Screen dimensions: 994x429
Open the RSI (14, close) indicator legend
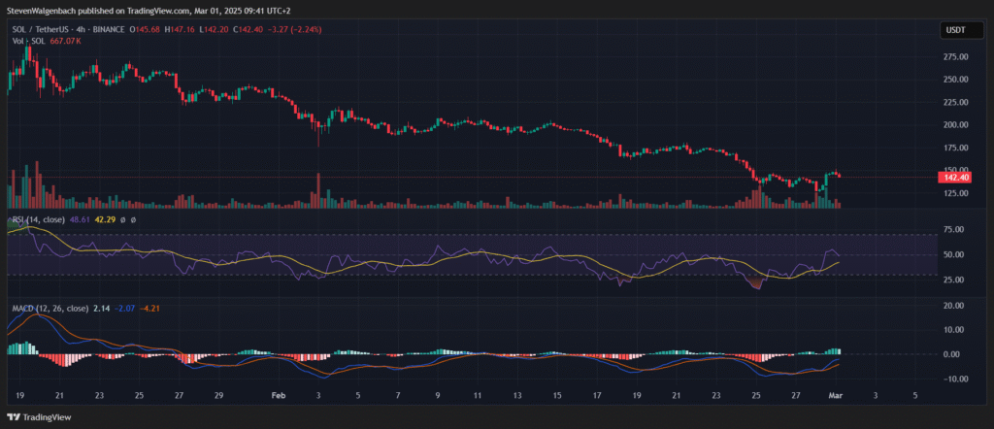click(x=37, y=220)
